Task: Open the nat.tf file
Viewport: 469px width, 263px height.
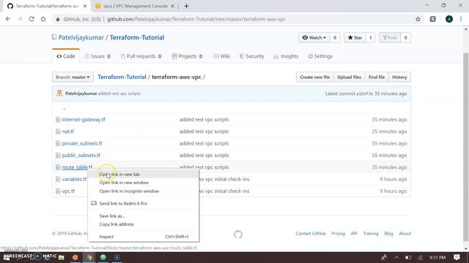Action: (68, 131)
